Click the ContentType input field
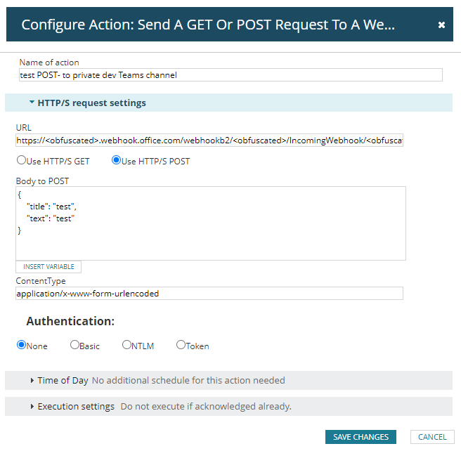Screen dimensions: 461x451 coord(209,294)
